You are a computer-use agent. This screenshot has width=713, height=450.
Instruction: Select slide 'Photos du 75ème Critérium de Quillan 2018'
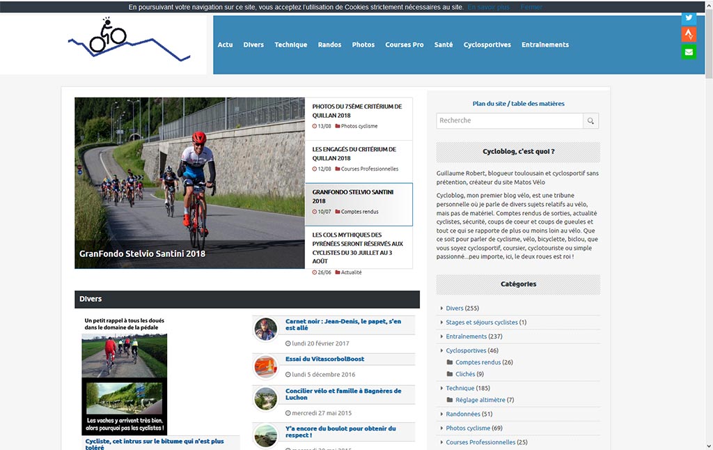tap(359, 118)
